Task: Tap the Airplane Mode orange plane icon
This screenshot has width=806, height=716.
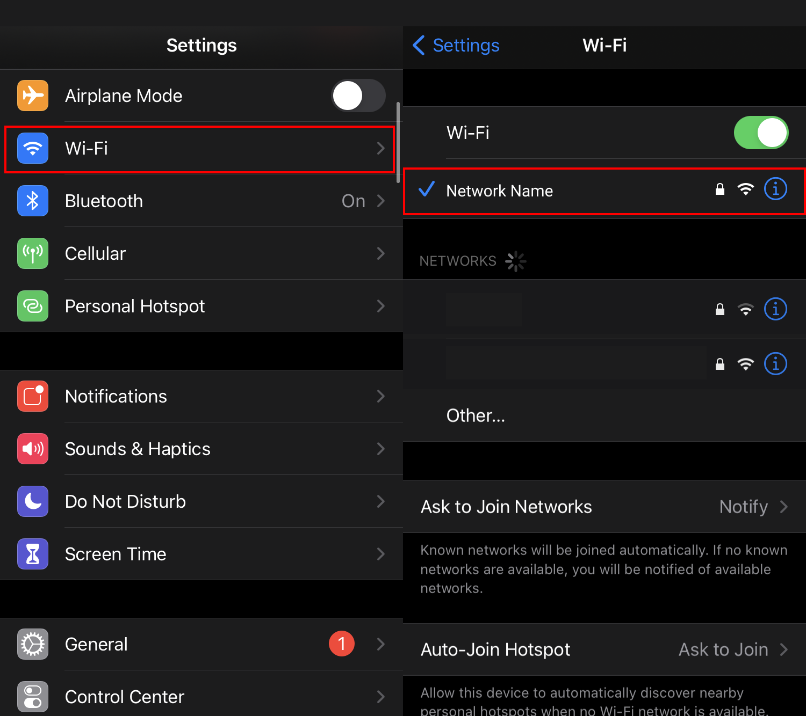Action: click(x=33, y=96)
